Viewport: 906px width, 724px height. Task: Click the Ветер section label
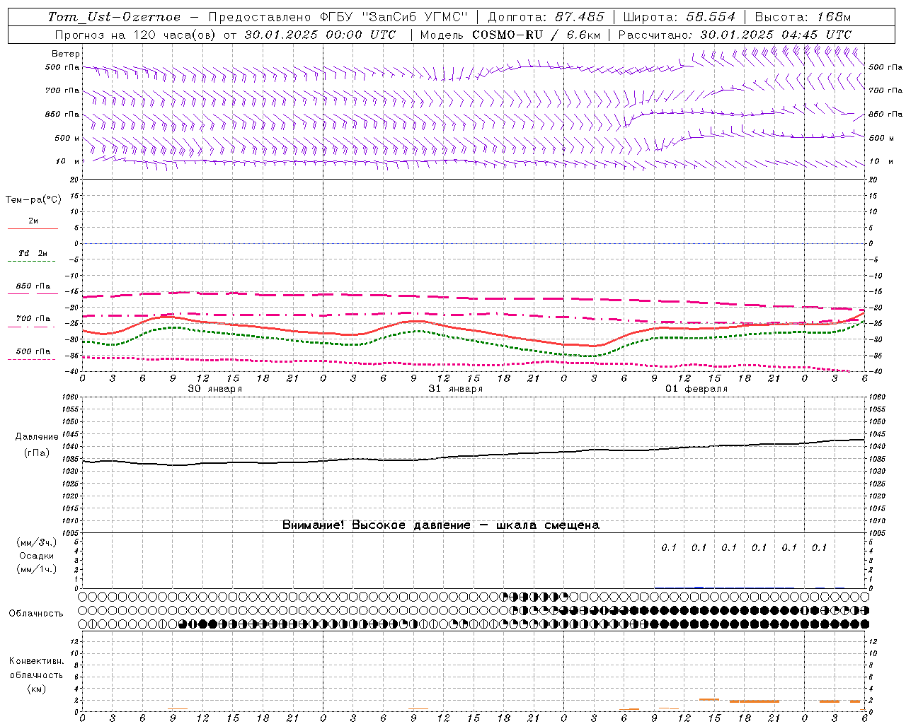coord(66,54)
